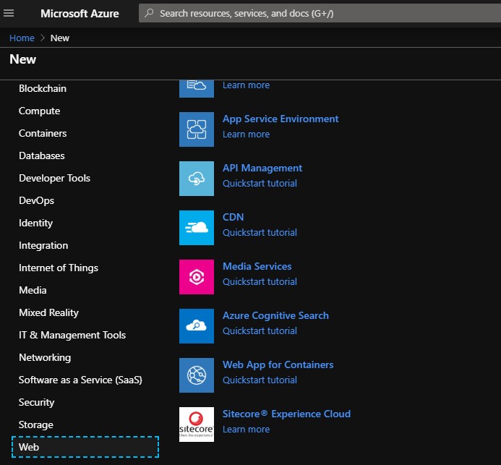Click the pink Media Services icon
Image resolution: width=501 pixels, height=465 pixels.
(197, 277)
